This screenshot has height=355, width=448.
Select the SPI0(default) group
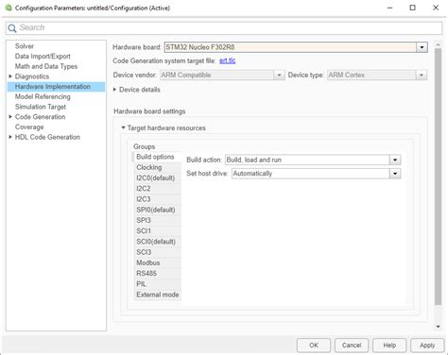point(158,210)
